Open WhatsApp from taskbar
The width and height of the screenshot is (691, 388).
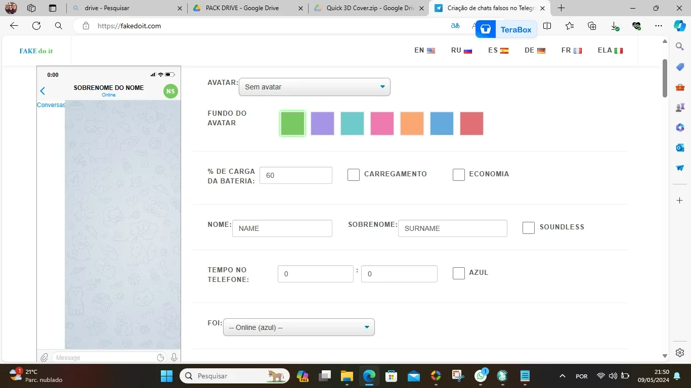click(481, 376)
